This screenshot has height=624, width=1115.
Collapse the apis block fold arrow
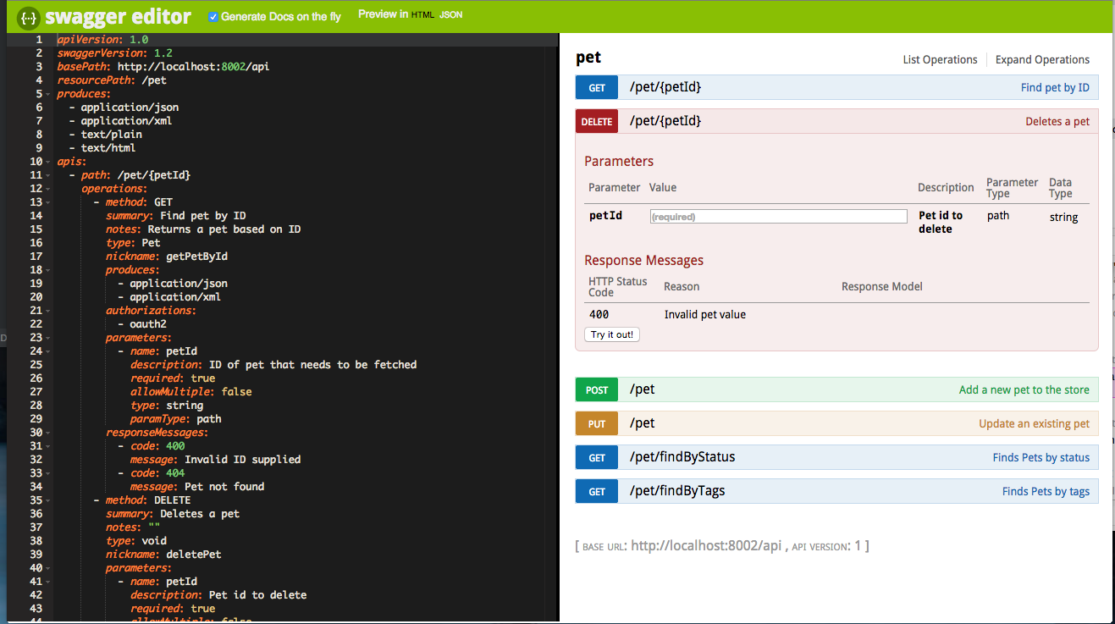pyautogui.click(x=48, y=162)
